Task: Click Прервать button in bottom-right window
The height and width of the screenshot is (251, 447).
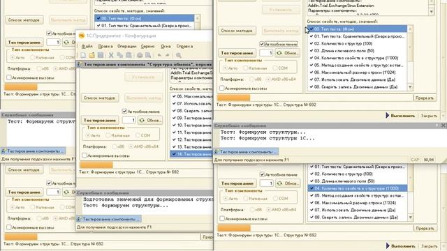Action: pyautogui.click(x=425, y=228)
